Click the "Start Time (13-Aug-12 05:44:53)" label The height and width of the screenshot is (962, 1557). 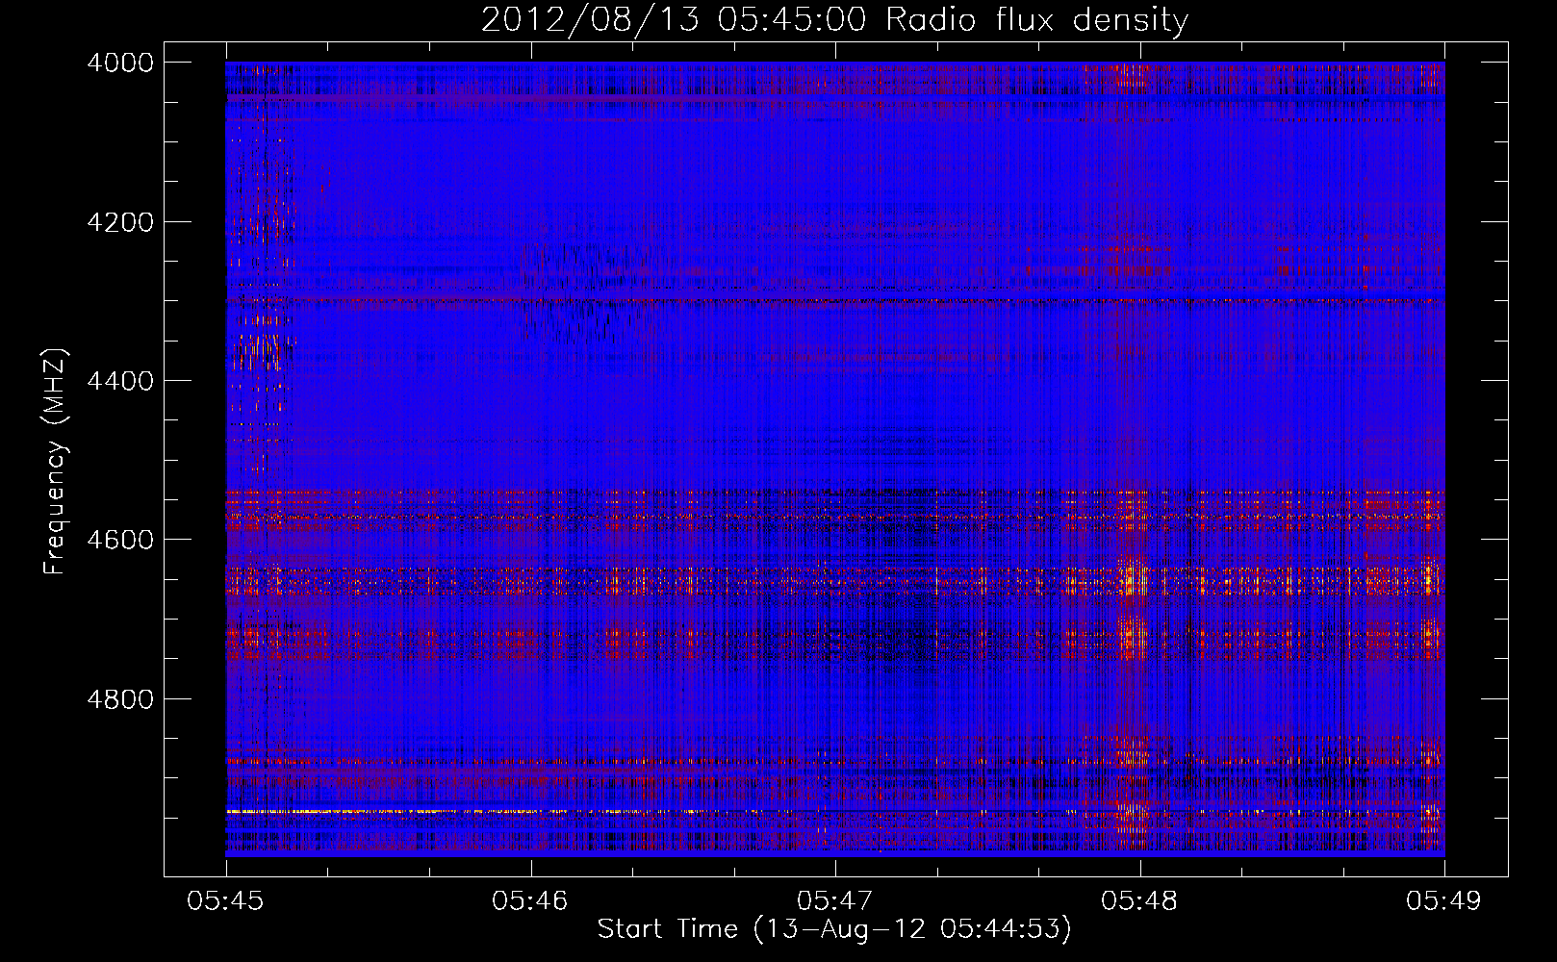pos(834,929)
